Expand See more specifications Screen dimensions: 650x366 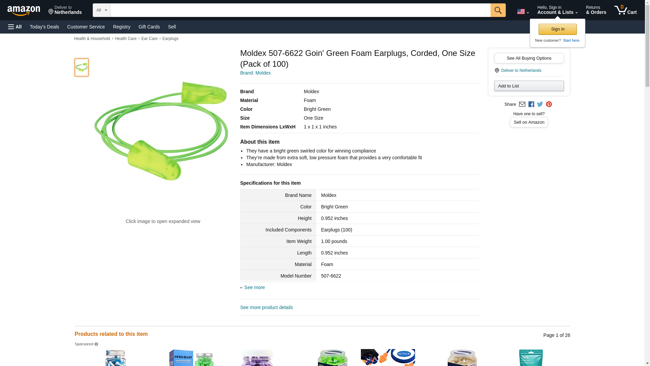(x=254, y=287)
